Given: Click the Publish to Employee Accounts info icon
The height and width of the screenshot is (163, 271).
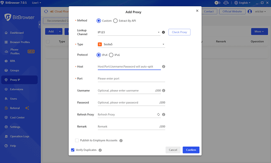Looking at the screenshot, I should point(121,140).
